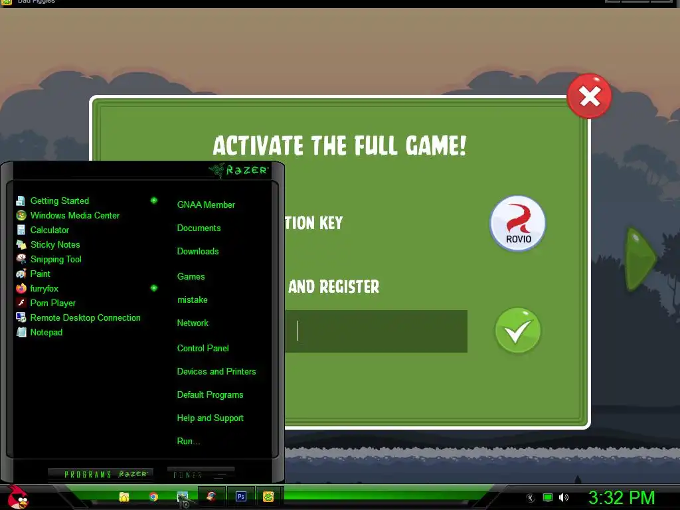The image size is (680, 510).
Task: Open the red-blue app taskbar icon
Action: pos(211,497)
